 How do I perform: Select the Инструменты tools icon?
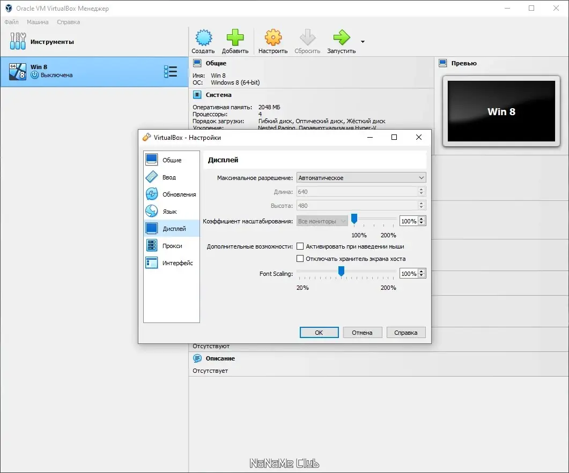click(18, 41)
